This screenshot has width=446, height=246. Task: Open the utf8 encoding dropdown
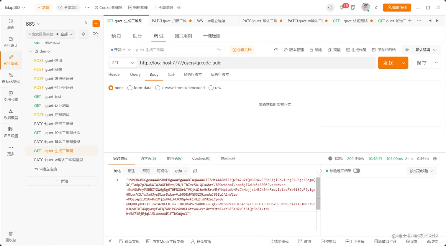[181, 171]
